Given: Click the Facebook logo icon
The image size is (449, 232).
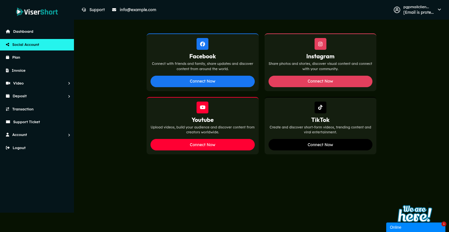Looking at the screenshot, I should [202, 44].
